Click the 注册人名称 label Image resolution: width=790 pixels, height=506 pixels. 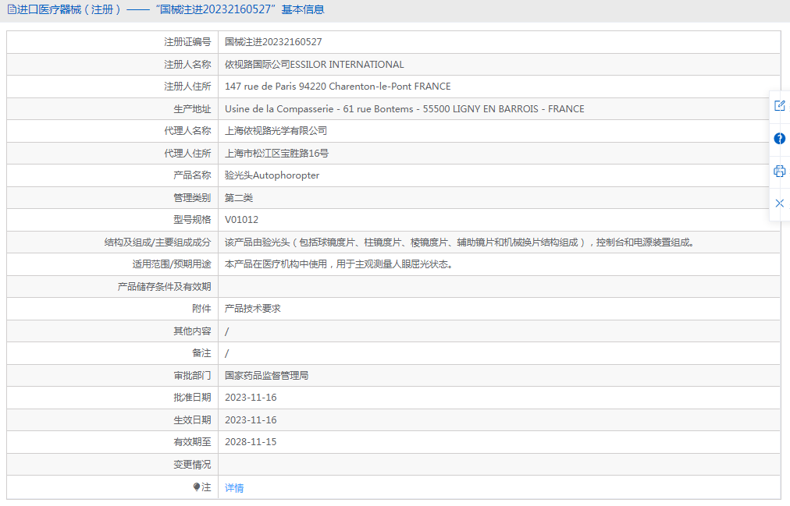187,65
